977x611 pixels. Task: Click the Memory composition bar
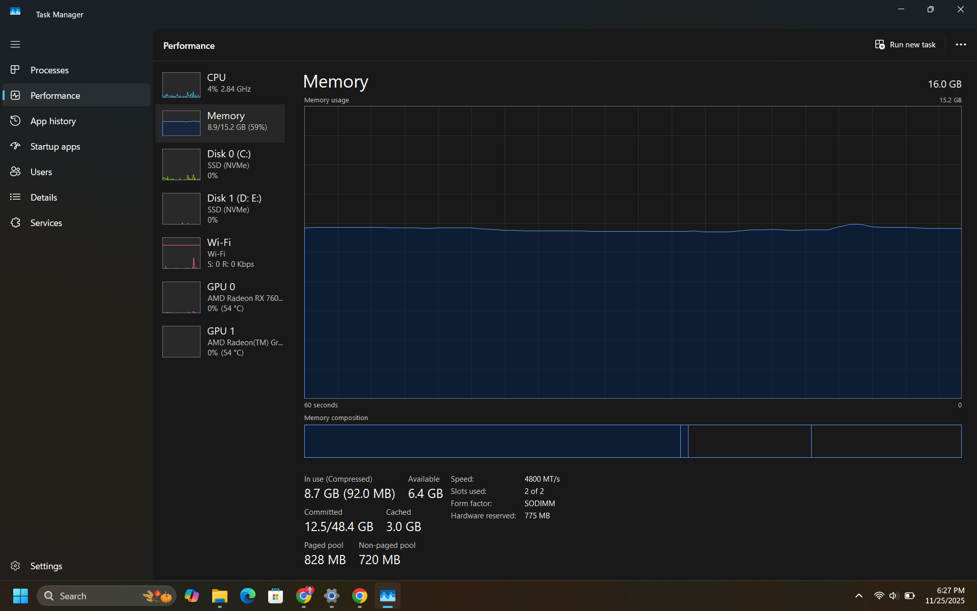(632, 441)
